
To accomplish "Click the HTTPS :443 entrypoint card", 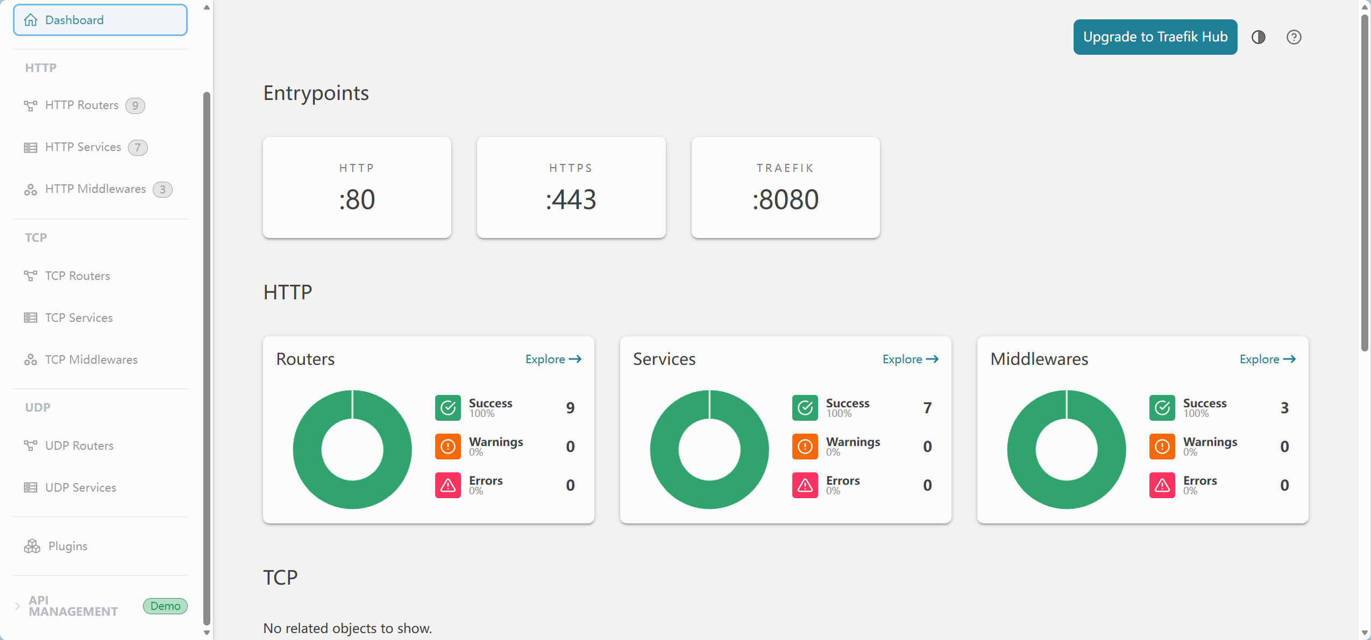I will click(x=571, y=188).
